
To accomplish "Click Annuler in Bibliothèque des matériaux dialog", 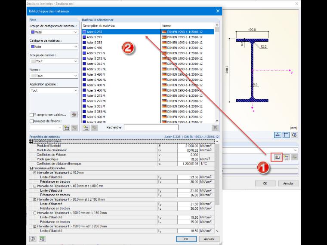I will tap(209, 239).
